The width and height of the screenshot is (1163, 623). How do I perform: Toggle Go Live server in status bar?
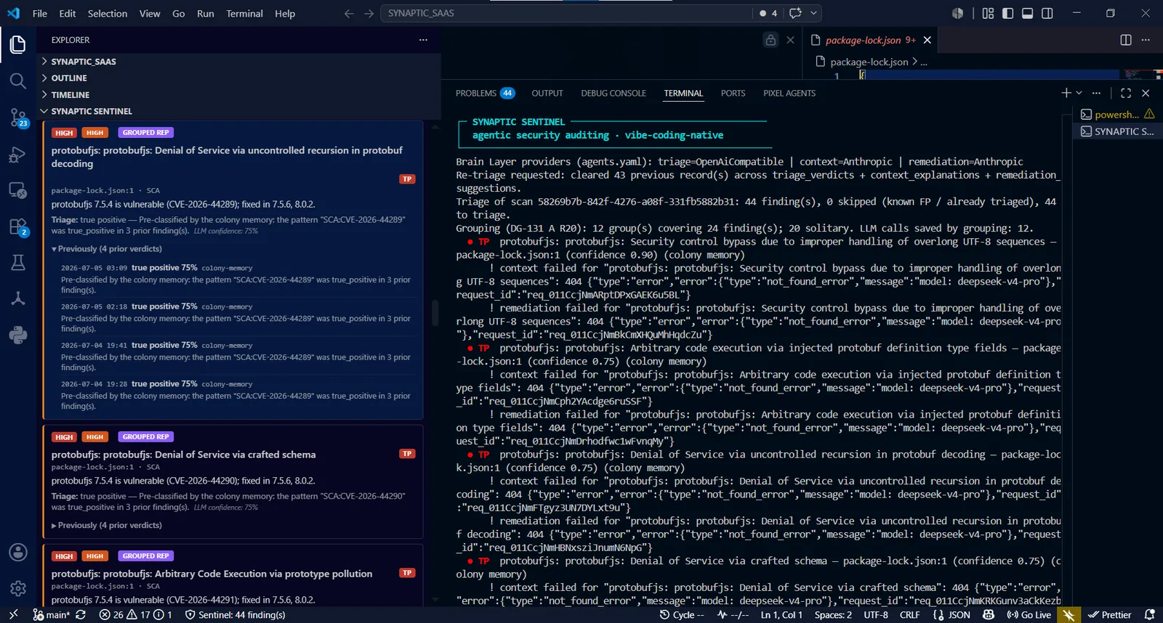(1029, 615)
